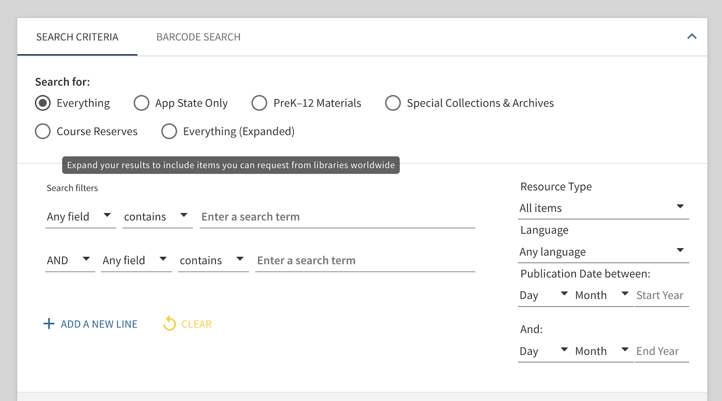
Task: Focus the first search term input field
Action: 337,217
